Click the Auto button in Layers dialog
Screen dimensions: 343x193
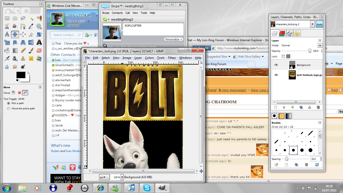(x=319, y=24)
